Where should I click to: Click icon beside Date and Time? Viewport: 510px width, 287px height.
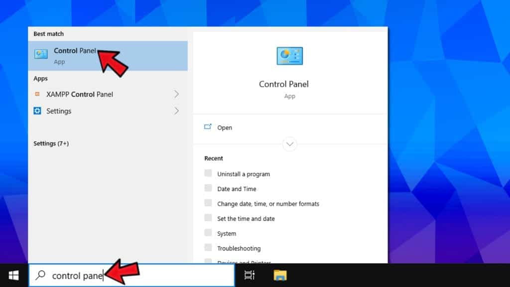pos(208,188)
